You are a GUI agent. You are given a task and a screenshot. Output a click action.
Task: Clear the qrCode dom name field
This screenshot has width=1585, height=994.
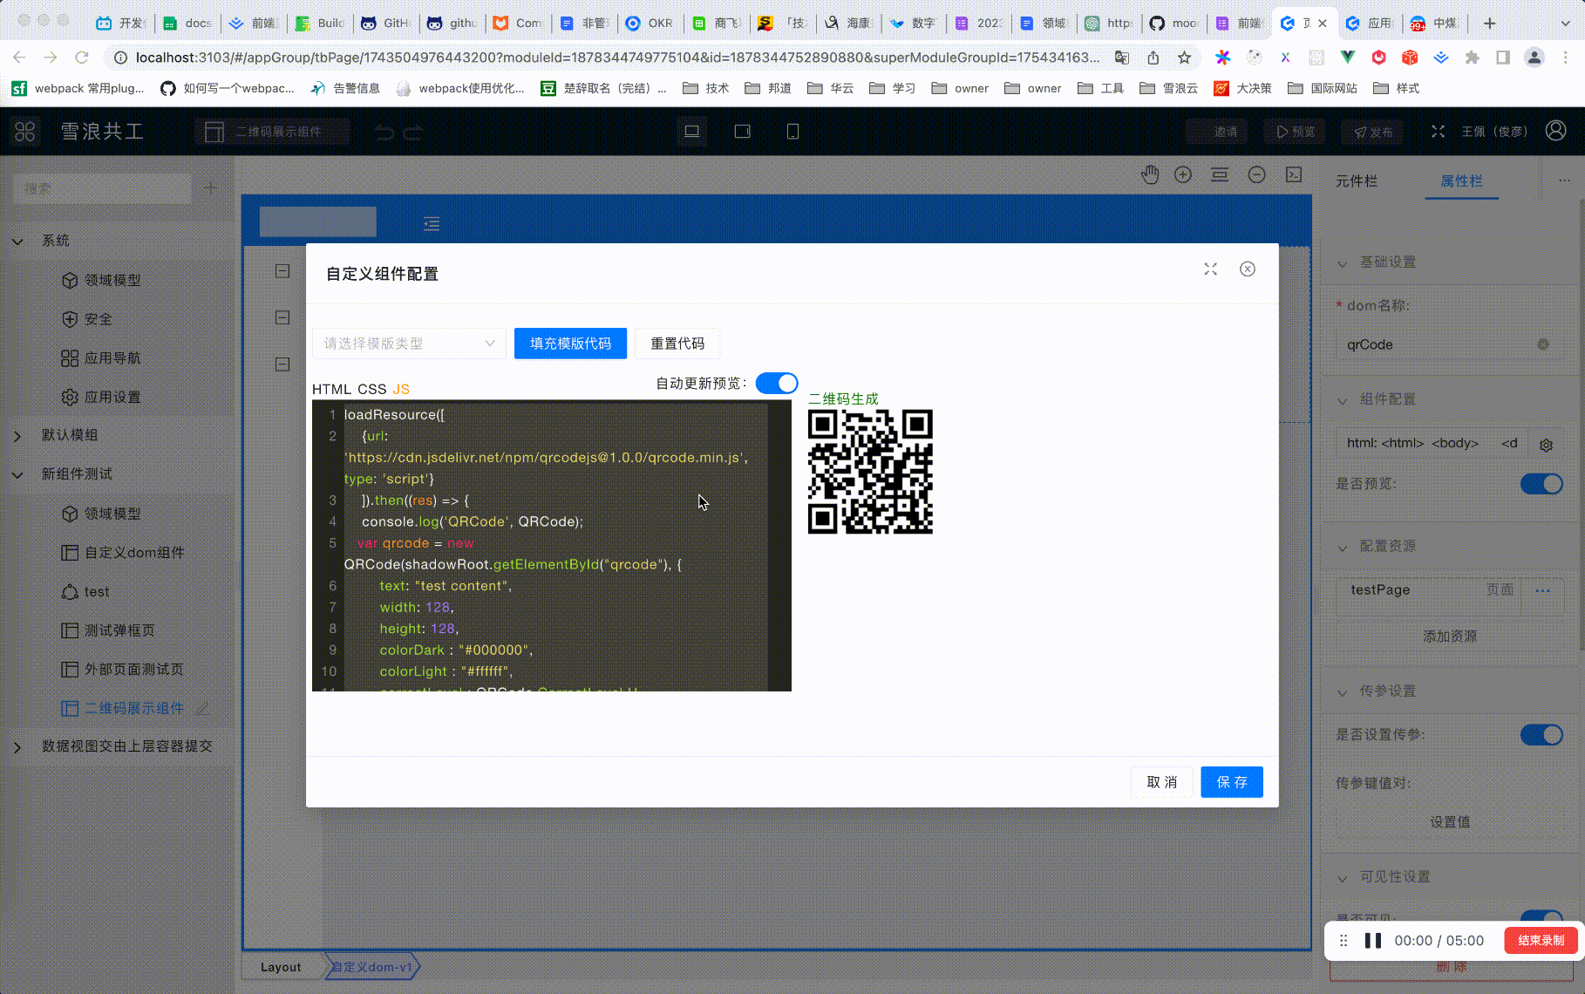pyautogui.click(x=1543, y=344)
